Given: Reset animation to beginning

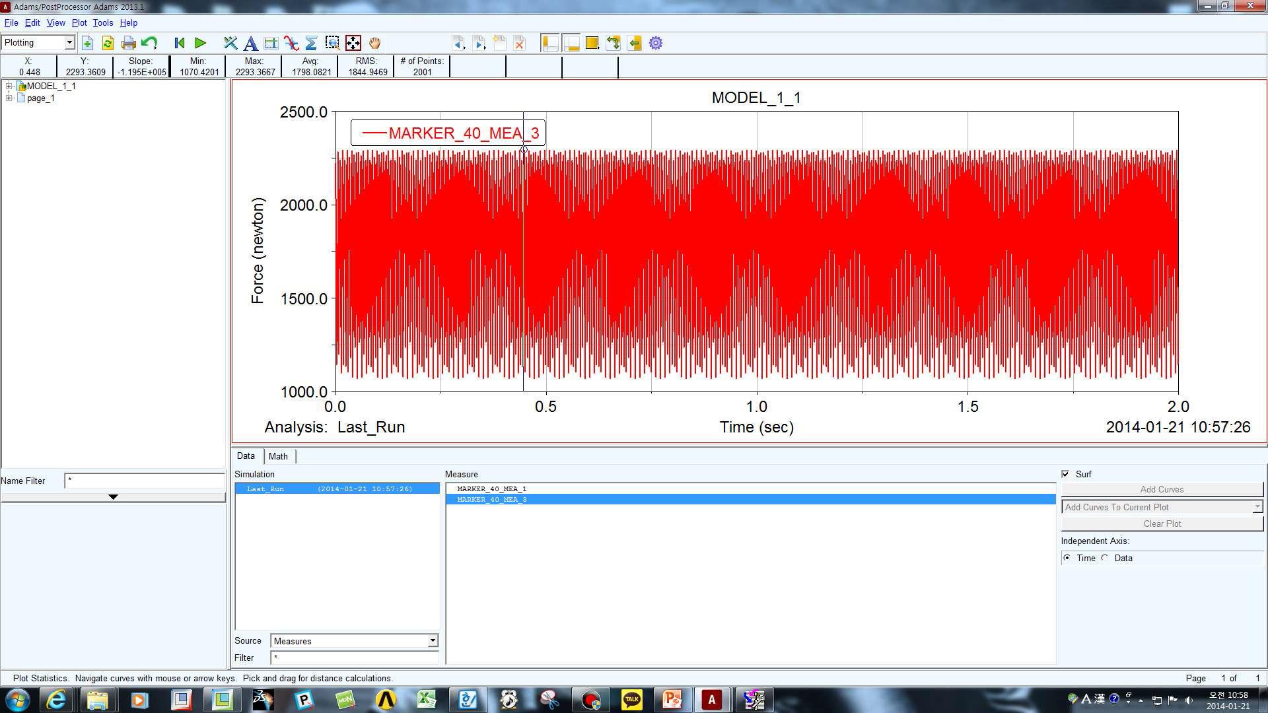Looking at the screenshot, I should pos(179,44).
